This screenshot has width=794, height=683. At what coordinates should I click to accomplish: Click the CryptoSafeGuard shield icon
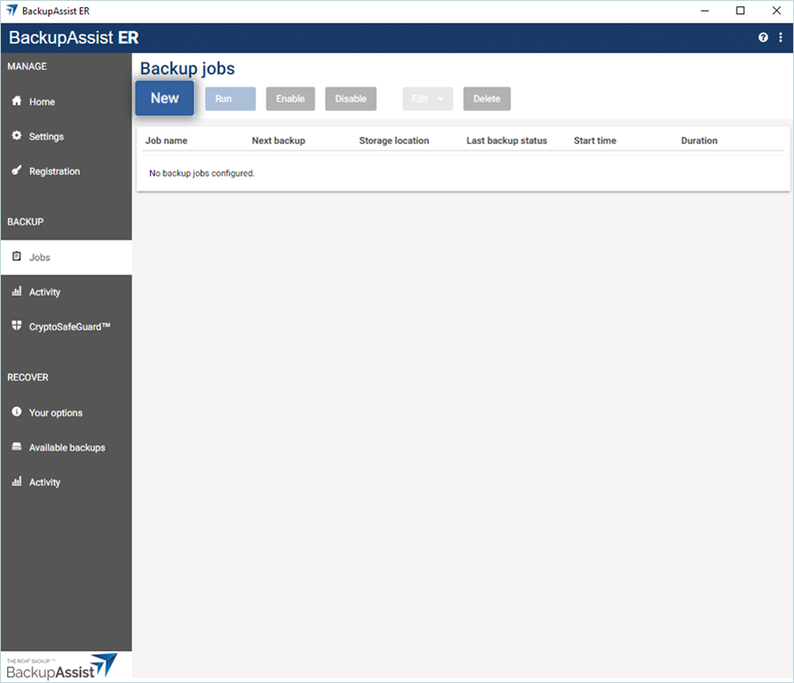click(x=16, y=326)
